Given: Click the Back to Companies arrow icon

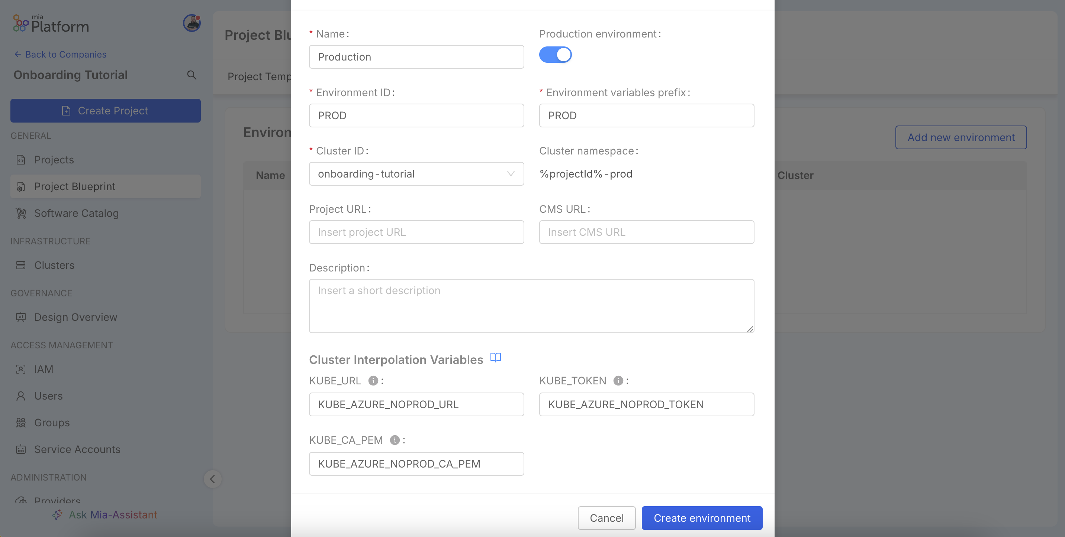Looking at the screenshot, I should (17, 55).
